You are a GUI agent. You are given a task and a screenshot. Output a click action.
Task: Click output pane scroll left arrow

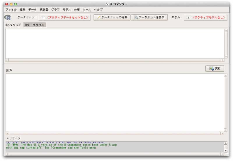coord(8,133)
